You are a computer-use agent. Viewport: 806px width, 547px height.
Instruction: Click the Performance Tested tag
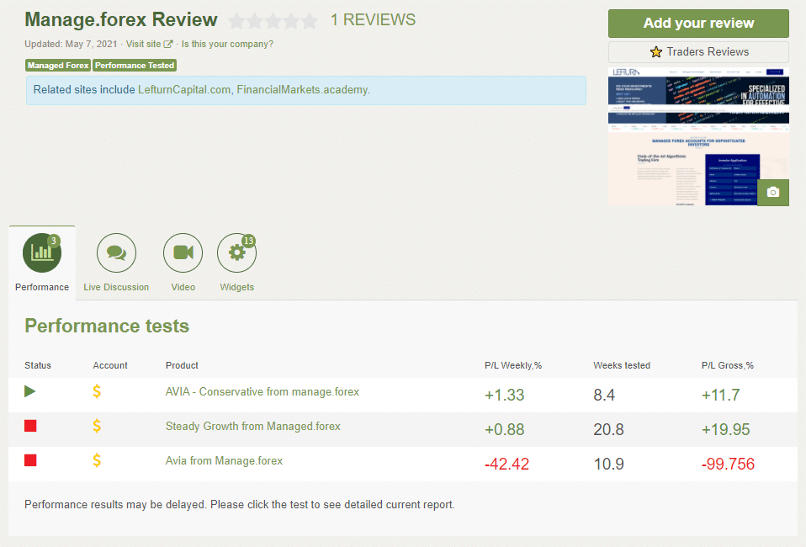point(135,66)
